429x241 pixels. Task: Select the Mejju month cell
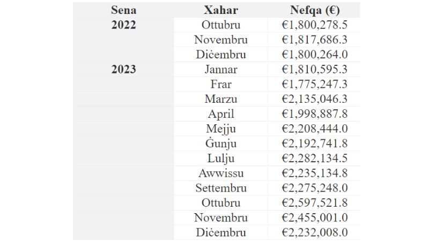click(x=221, y=129)
